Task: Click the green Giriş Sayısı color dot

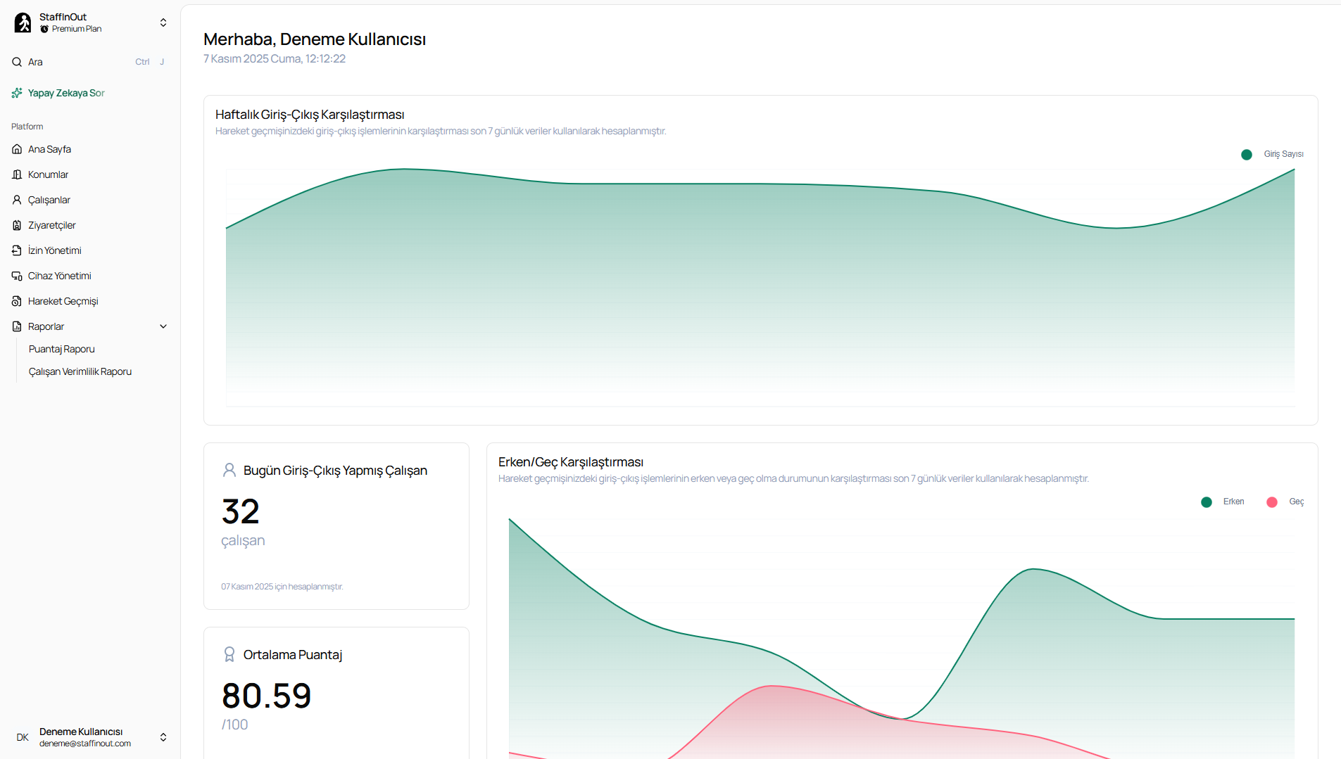Action: (x=1247, y=155)
